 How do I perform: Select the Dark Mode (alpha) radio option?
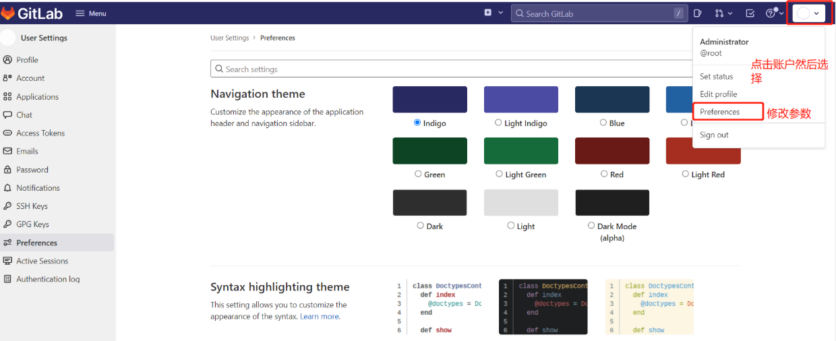click(x=591, y=226)
